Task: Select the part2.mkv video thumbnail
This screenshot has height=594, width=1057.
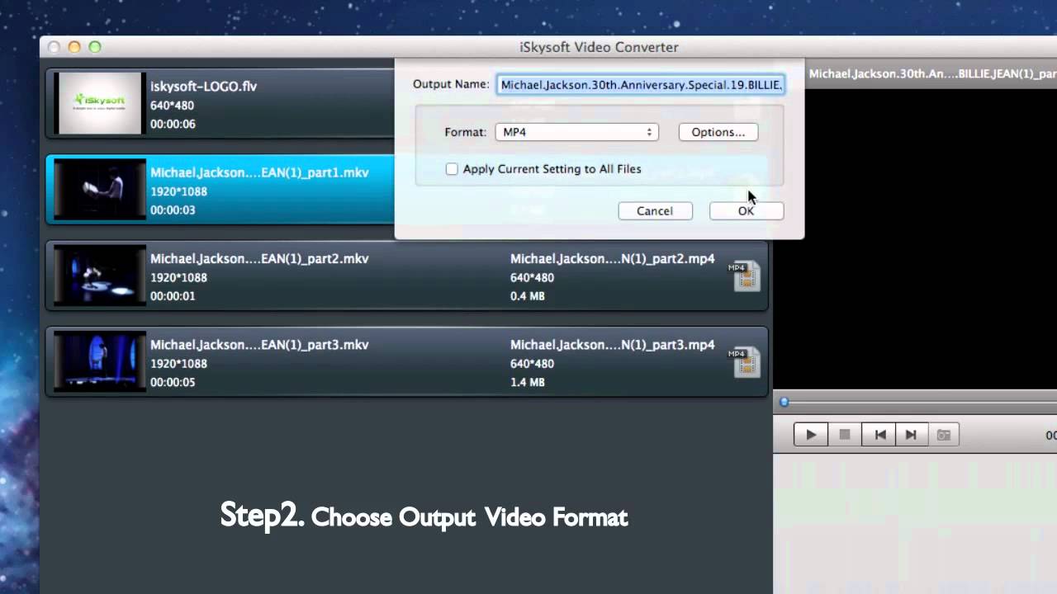Action: tap(100, 276)
